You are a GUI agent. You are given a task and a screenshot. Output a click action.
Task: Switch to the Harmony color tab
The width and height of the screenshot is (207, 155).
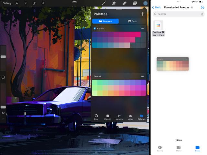(119, 117)
